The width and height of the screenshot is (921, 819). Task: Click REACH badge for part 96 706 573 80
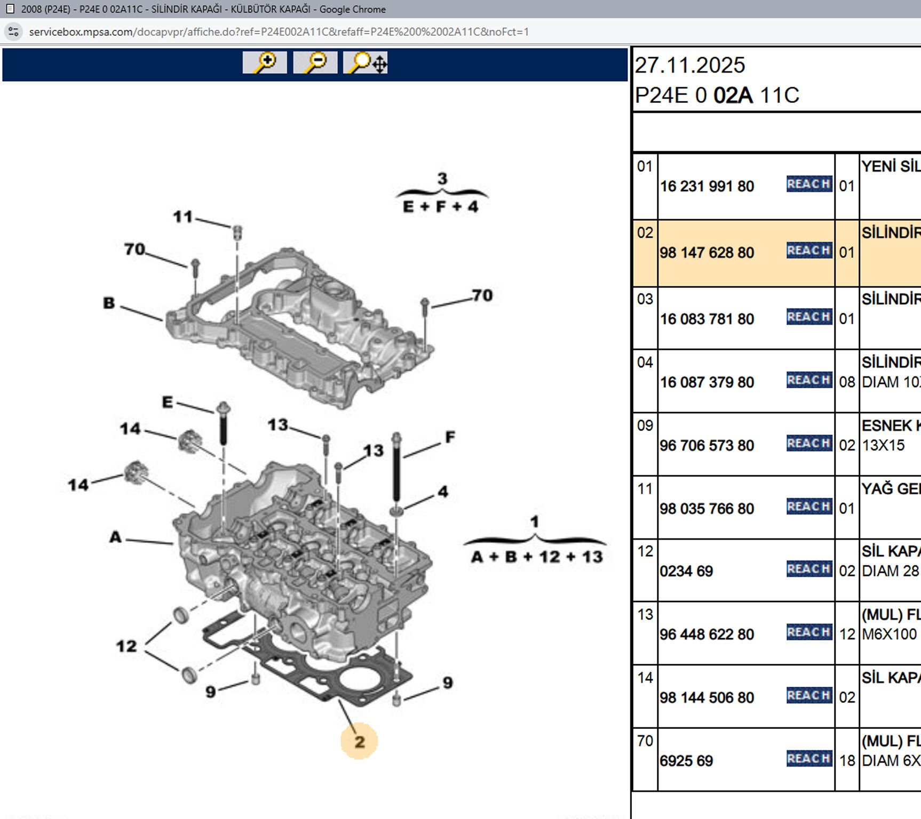point(808,444)
